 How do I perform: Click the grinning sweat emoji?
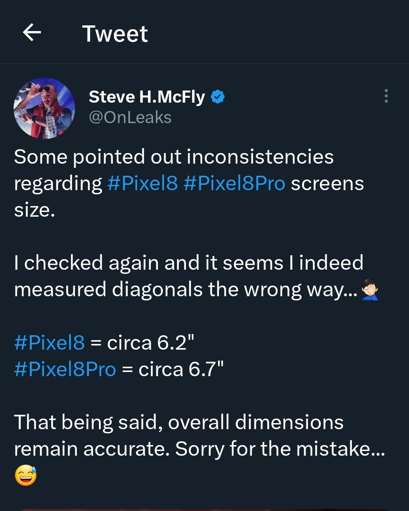point(26,475)
